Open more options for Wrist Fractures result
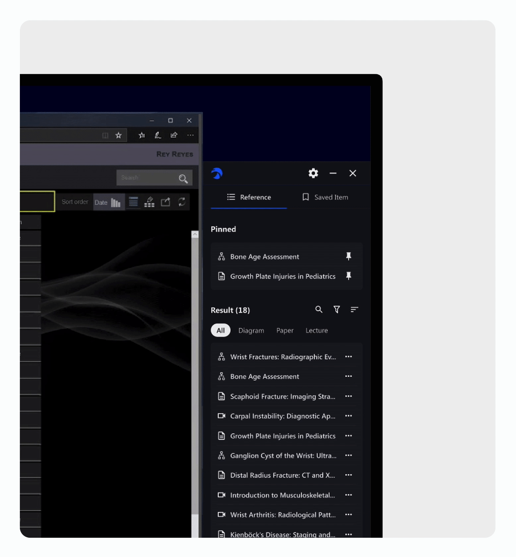 coord(349,357)
